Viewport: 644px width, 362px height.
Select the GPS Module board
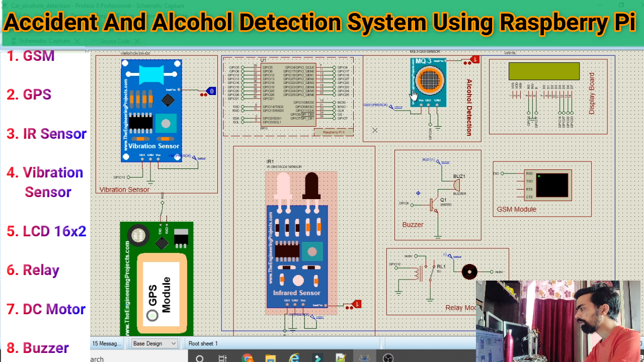[x=156, y=279]
